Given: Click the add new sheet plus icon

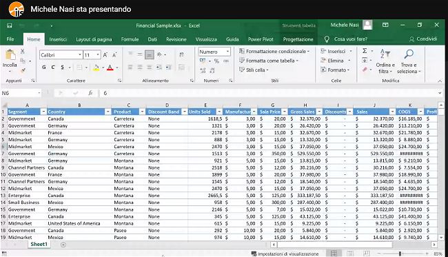Looking at the screenshot, I should 63,245.
